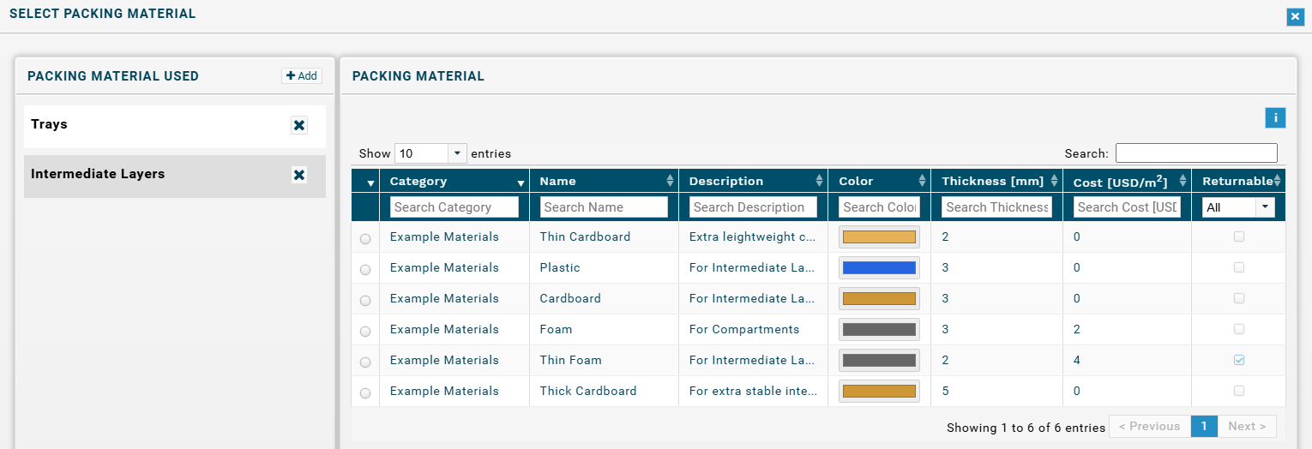The height and width of the screenshot is (449, 1312).
Task: Sort by Returnable column arrows
Action: pos(1278,181)
